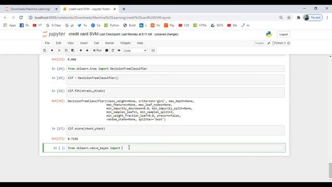Click the Trusted notebook indicator
This screenshot has height=187, width=332.
point(259,43)
